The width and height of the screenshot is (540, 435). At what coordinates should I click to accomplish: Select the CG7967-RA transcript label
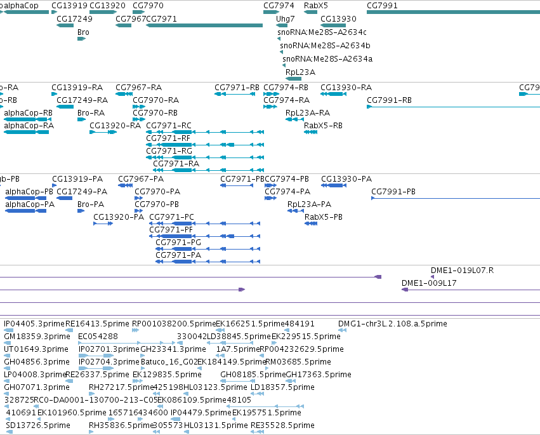click(139, 87)
